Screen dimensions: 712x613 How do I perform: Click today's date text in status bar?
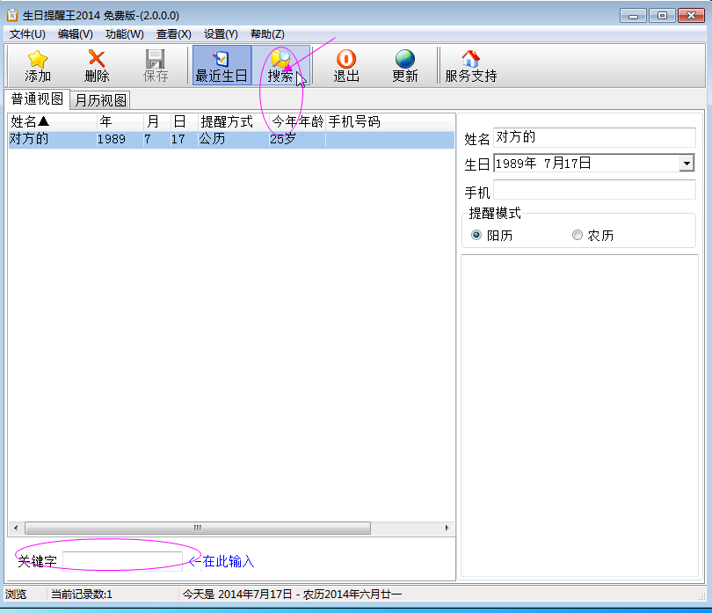(x=292, y=594)
